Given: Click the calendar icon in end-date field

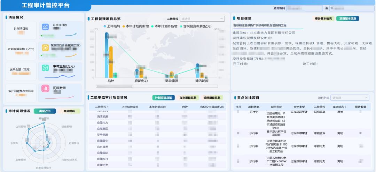Looking at the screenshot, I should (332, 8).
